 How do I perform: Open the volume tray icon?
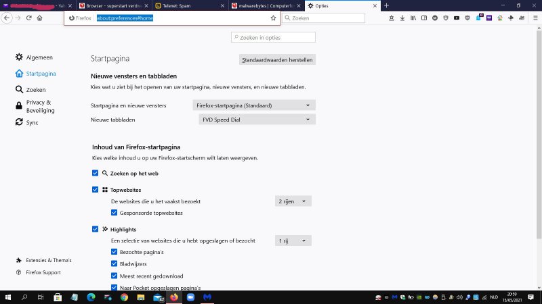(x=459, y=297)
